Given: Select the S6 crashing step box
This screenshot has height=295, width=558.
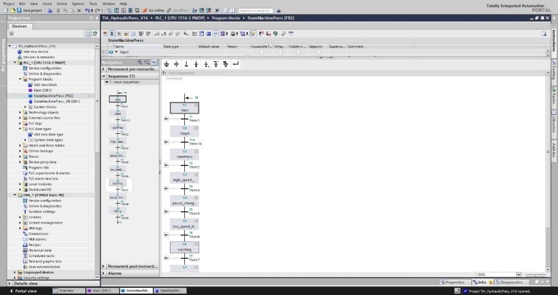Looking at the screenshot, I should click(184, 247).
